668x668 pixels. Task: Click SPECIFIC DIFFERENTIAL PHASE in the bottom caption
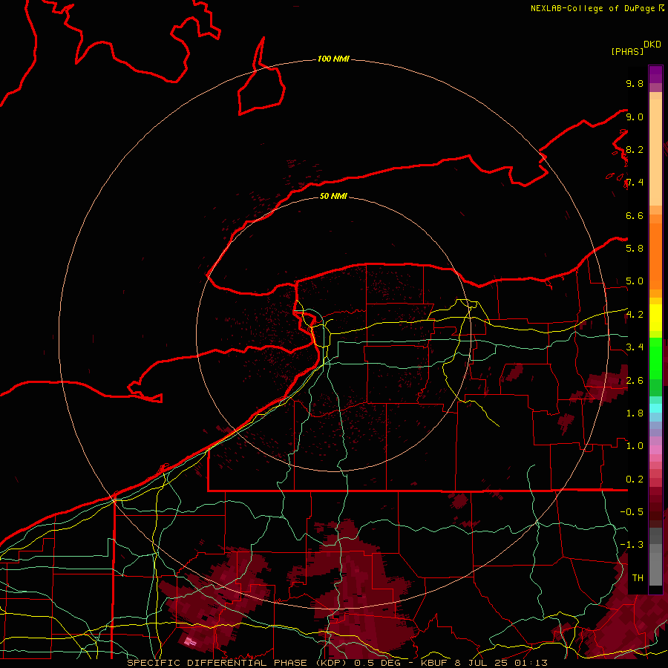pos(217,663)
